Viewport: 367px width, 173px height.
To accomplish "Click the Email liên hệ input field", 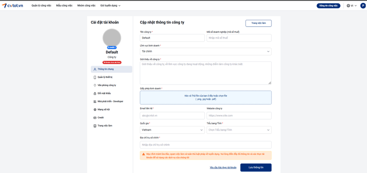I will pyautogui.click(x=172, y=116).
